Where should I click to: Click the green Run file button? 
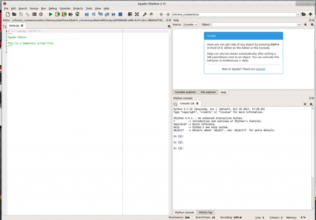tap(51, 14)
